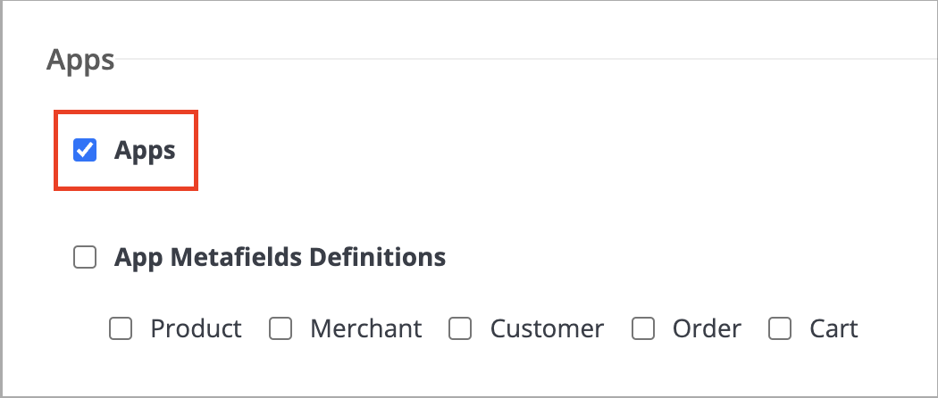The width and height of the screenshot is (938, 398).
Task: Check the Order checkbox
Action: click(x=643, y=328)
